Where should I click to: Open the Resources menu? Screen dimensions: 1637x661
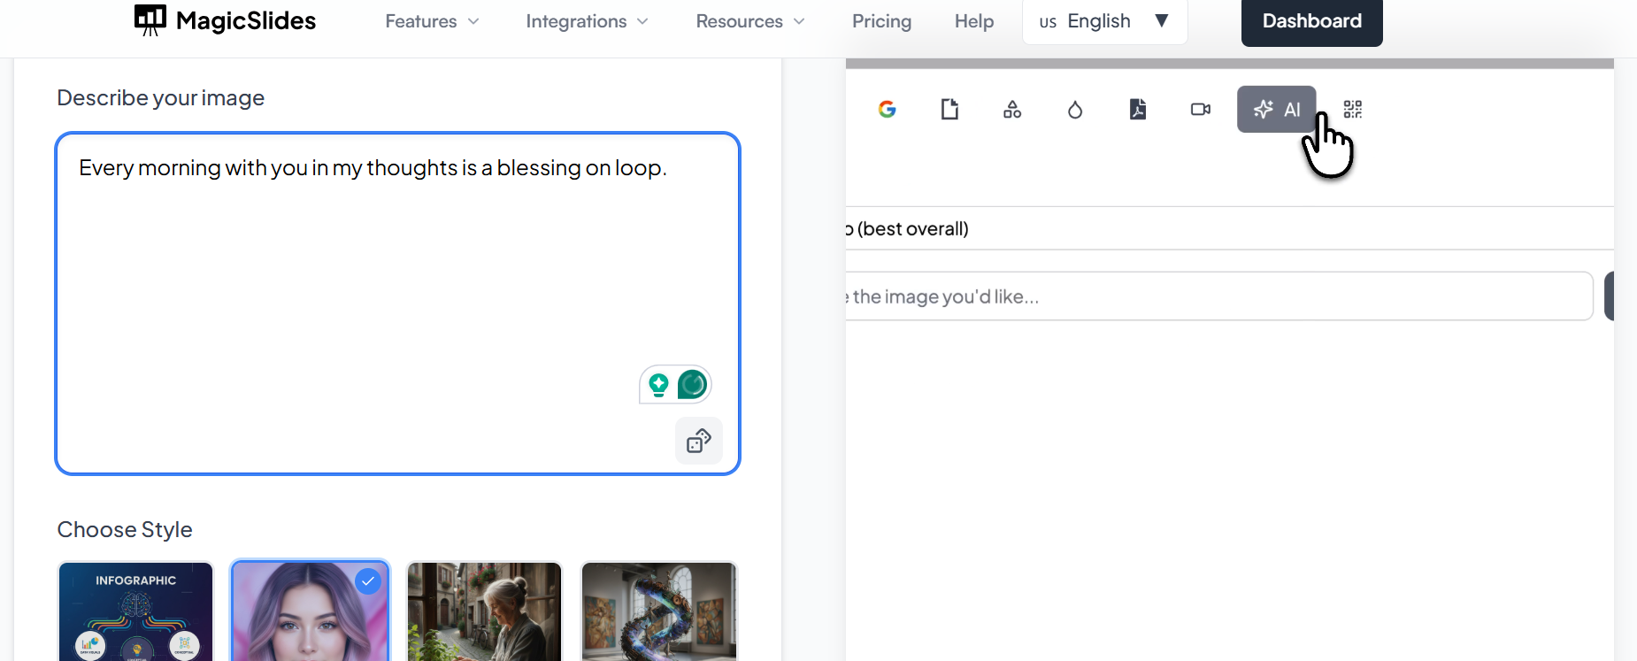tap(749, 21)
